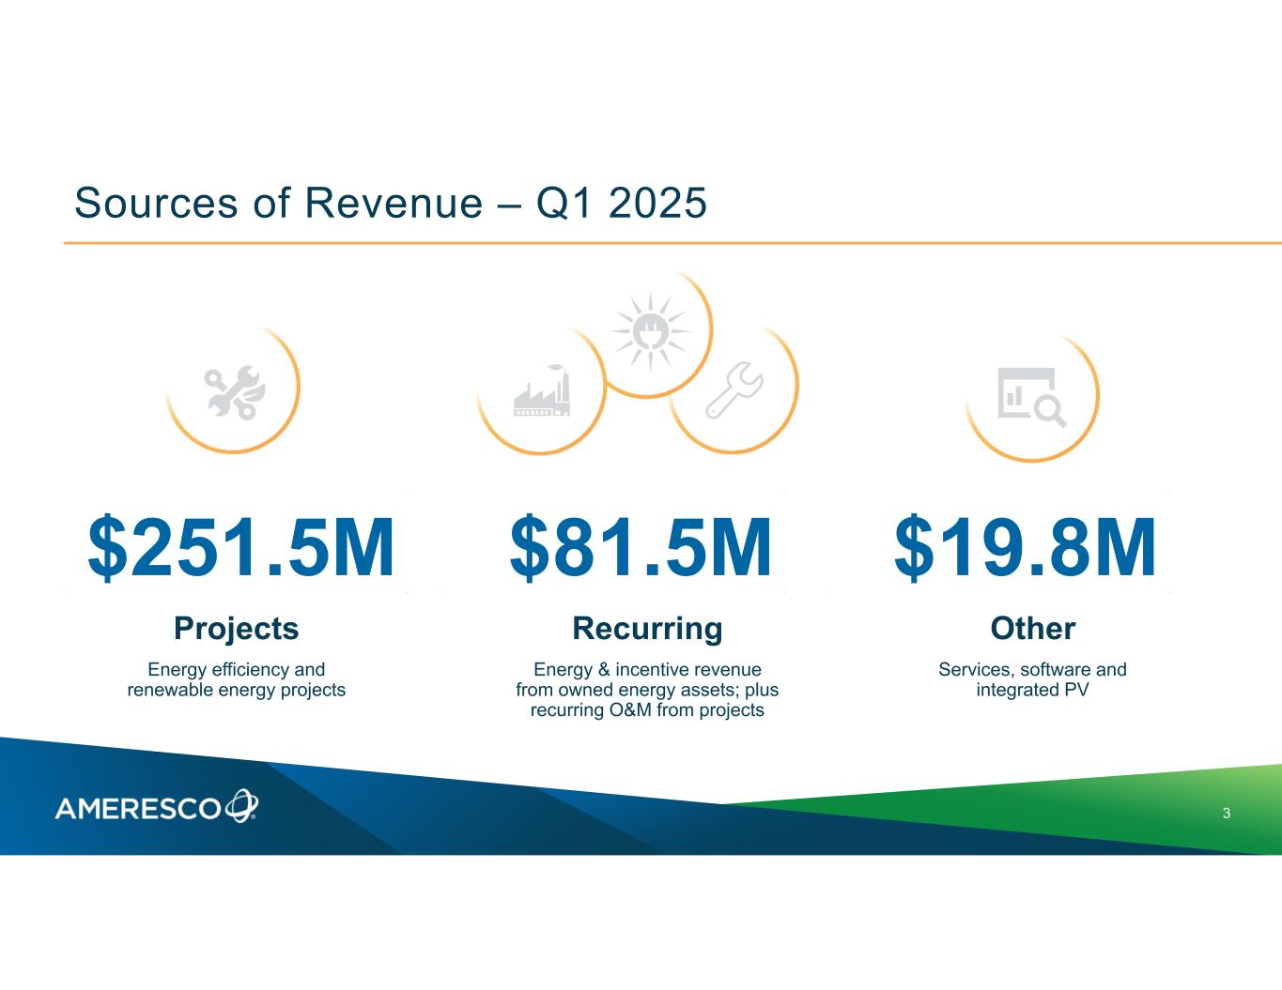This screenshot has width=1282, height=990.
Task: Select the 'Other' heading
Action: pos(1032,628)
